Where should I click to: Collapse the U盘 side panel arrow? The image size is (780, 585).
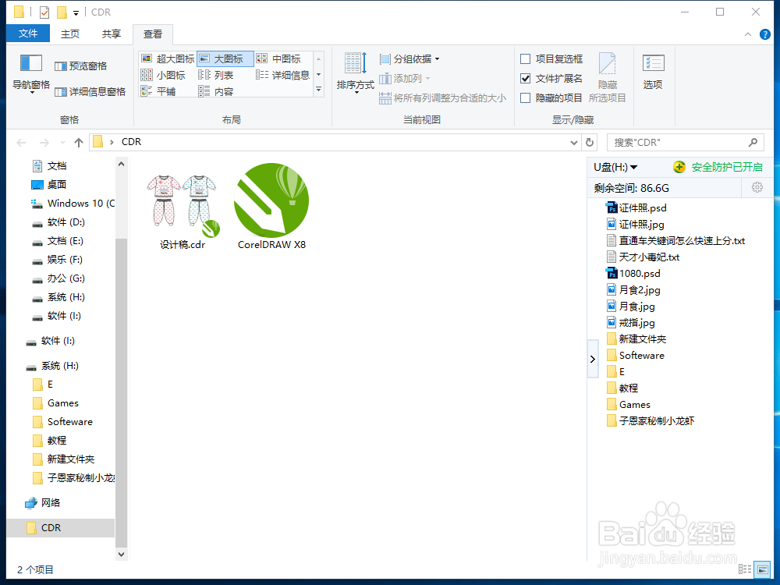pos(593,359)
